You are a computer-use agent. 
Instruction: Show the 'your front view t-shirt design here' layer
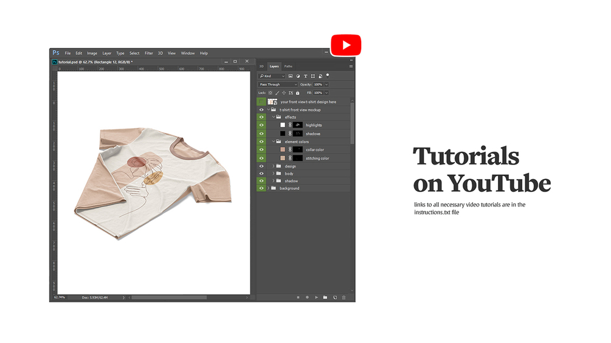[x=261, y=102]
